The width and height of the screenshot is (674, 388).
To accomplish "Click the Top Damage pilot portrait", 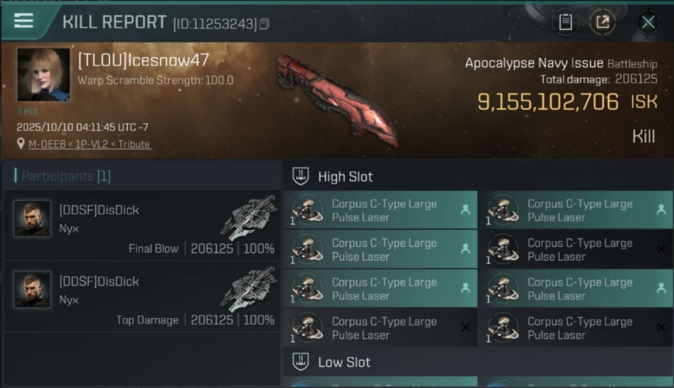I will coord(32,290).
